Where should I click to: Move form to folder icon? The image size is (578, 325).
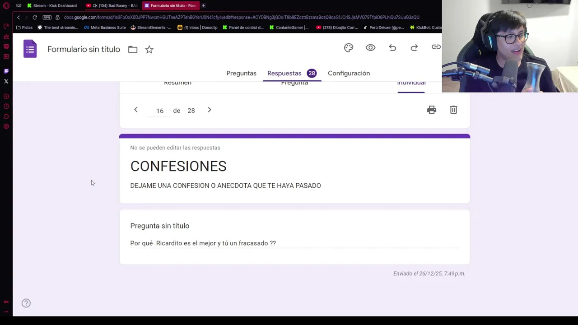point(133,50)
